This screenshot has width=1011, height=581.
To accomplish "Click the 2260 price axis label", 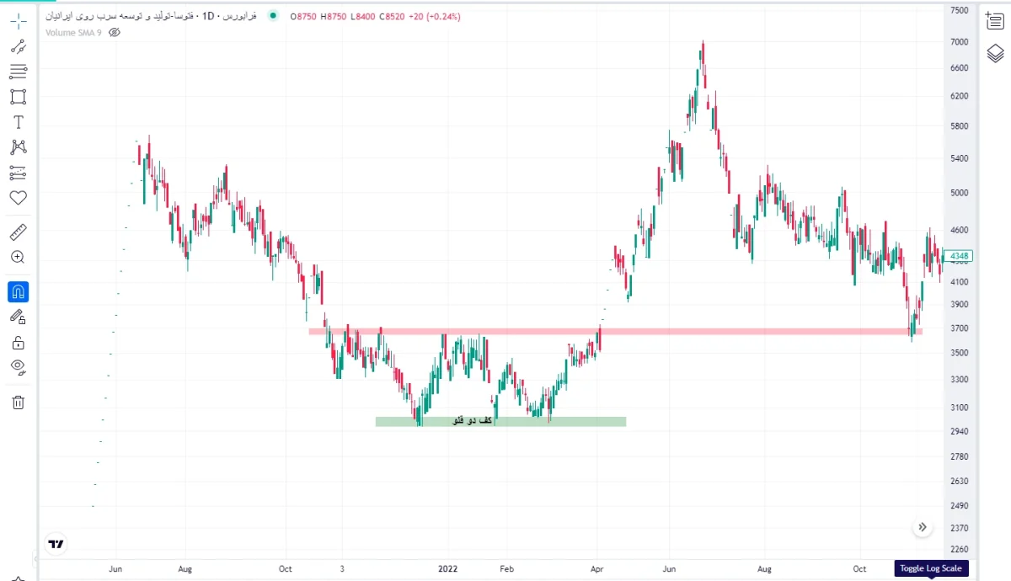I will [x=960, y=549].
